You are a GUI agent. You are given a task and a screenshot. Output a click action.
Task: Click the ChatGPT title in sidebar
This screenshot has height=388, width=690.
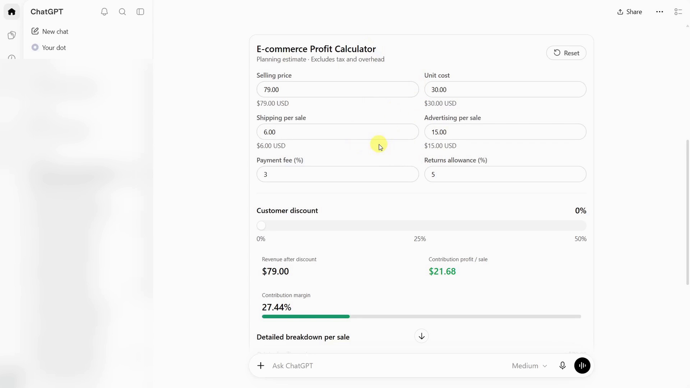coord(47,12)
